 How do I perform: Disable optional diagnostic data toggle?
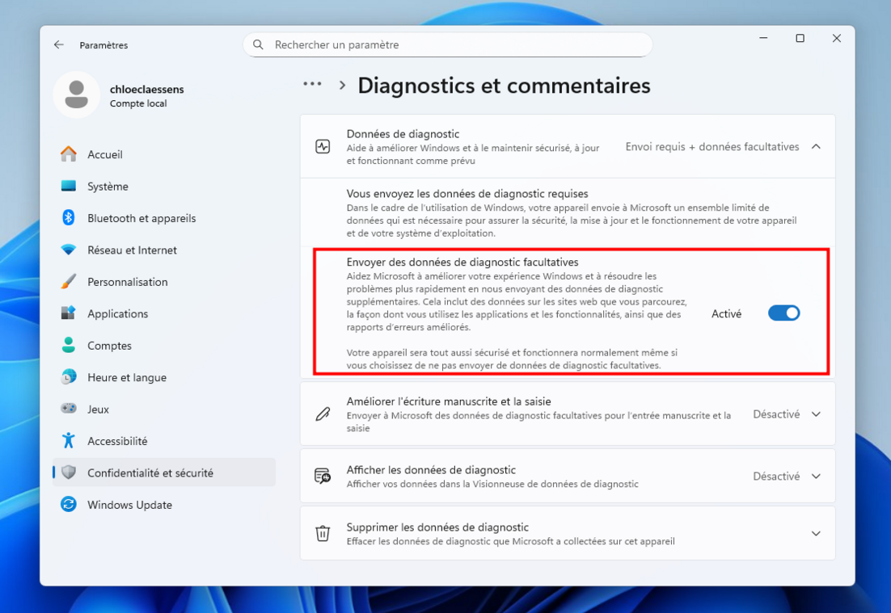coord(783,313)
